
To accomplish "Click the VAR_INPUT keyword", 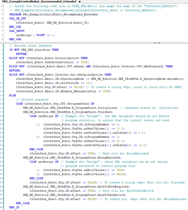I will (x=17, y=31).
